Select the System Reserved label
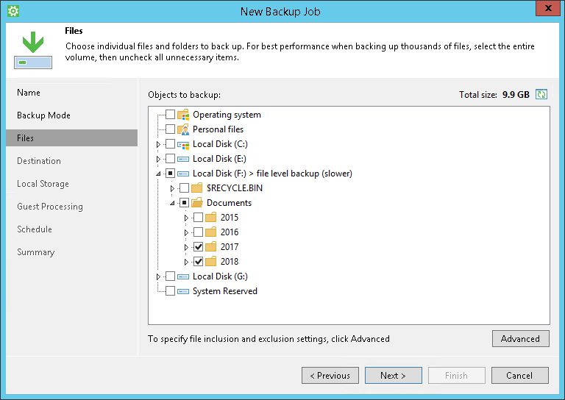 [x=225, y=291]
